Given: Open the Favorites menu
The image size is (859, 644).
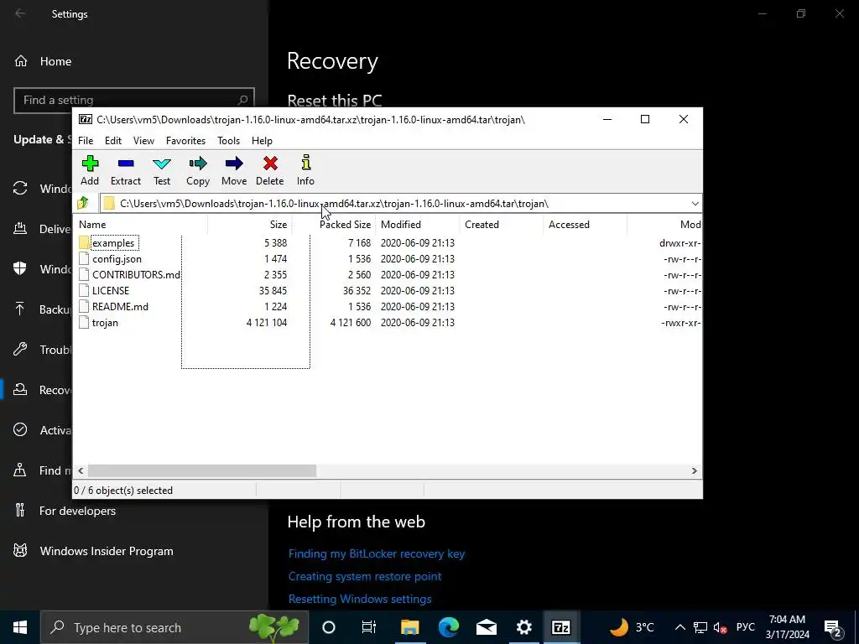Looking at the screenshot, I should click(x=185, y=141).
